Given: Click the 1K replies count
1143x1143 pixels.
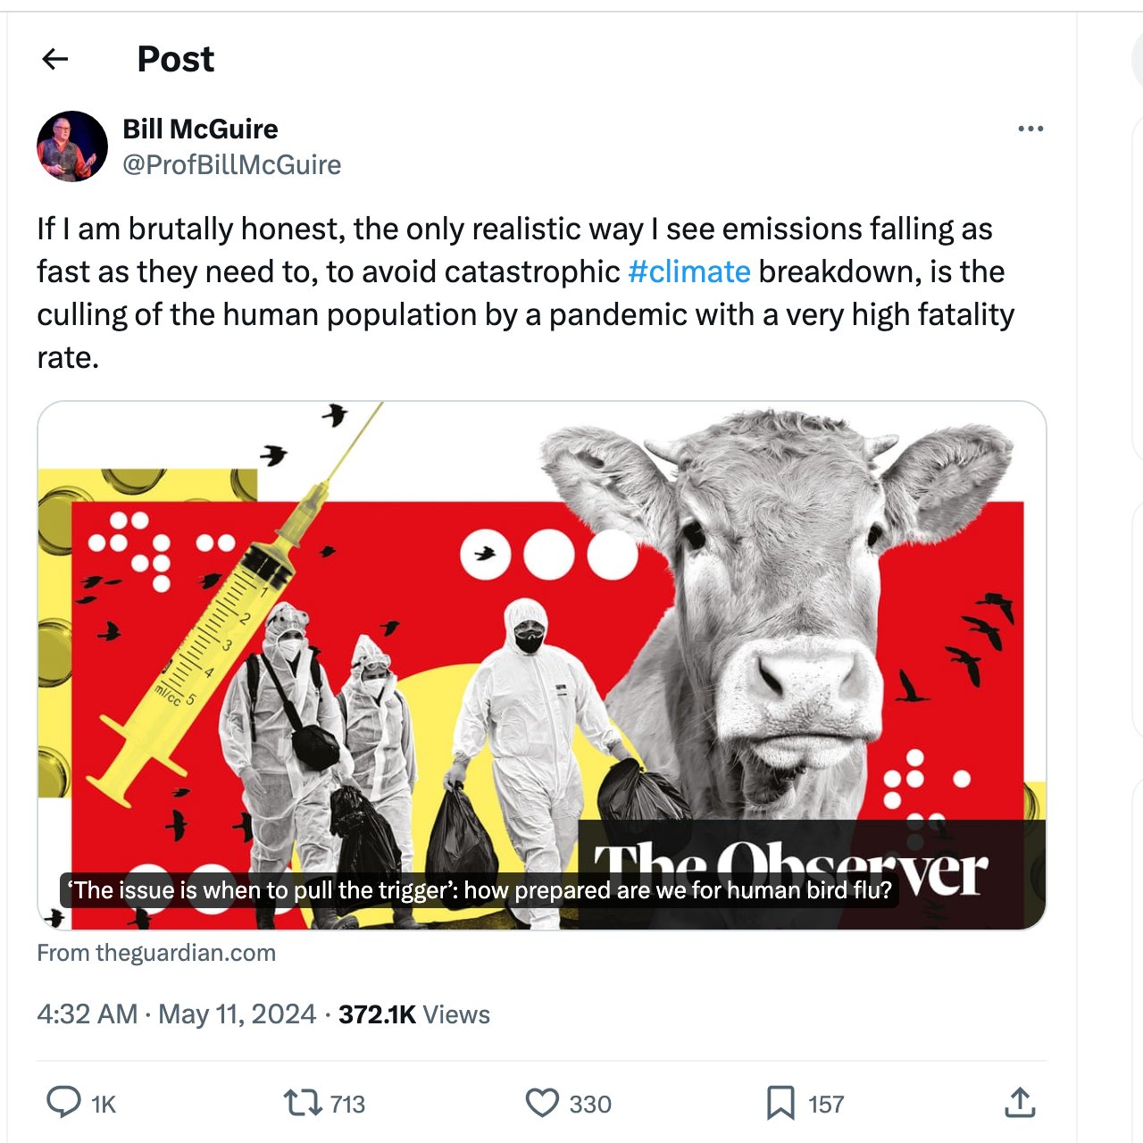Looking at the screenshot, I should pos(104,1105).
